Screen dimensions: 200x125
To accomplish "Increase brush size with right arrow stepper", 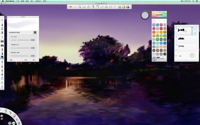I will pos(34,40).
